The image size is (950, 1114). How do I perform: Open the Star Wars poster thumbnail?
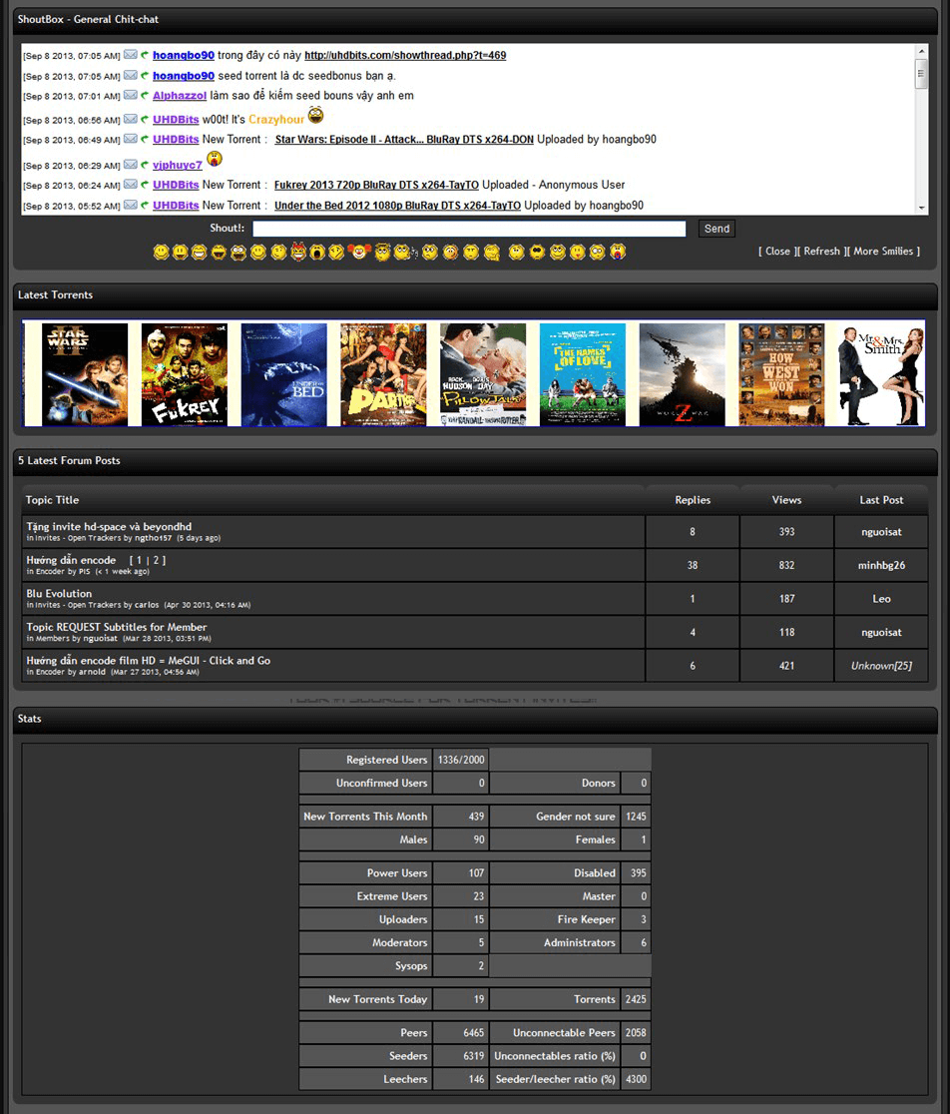click(85, 374)
